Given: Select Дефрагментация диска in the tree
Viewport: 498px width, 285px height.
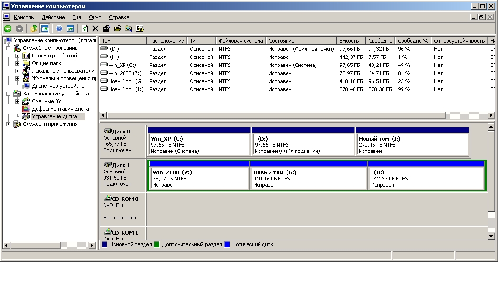Looking at the screenshot, I should (60, 109).
